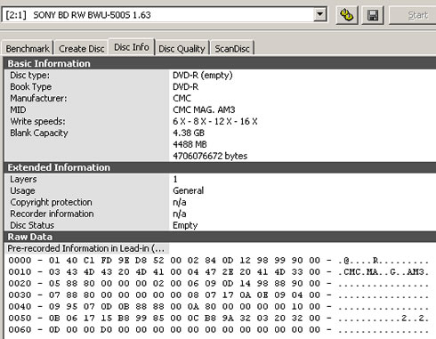Select the raw data row 0000

(x=218, y=261)
